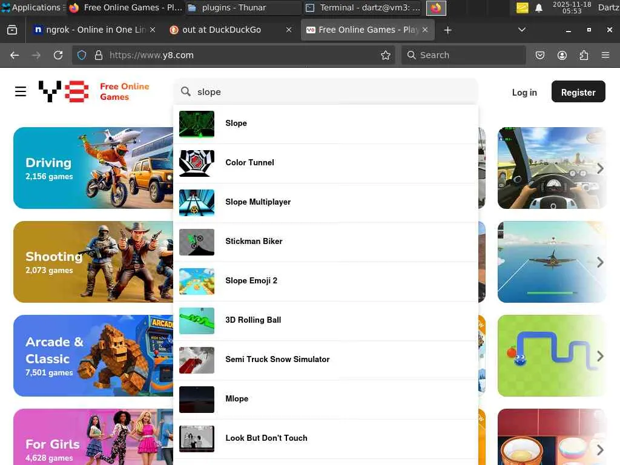
Task: Click the 3D Rolling Ball thumbnail
Action: [x=197, y=321]
